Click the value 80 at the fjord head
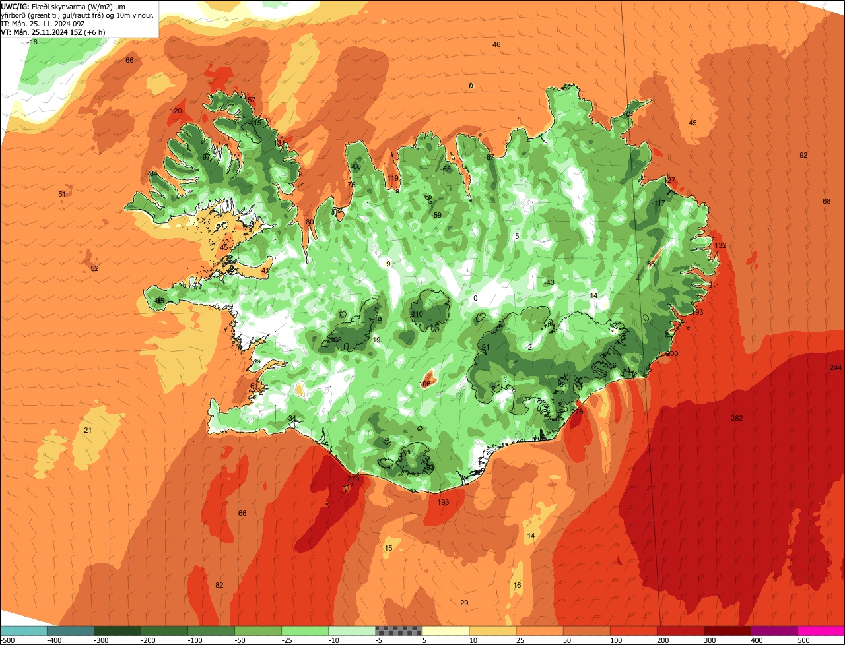 click(310, 222)
